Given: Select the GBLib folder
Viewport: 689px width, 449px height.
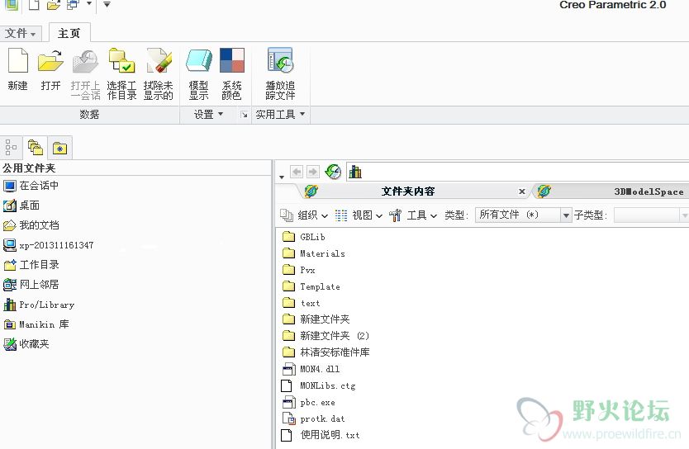Looking at the screenshot, I should [304, 237].
